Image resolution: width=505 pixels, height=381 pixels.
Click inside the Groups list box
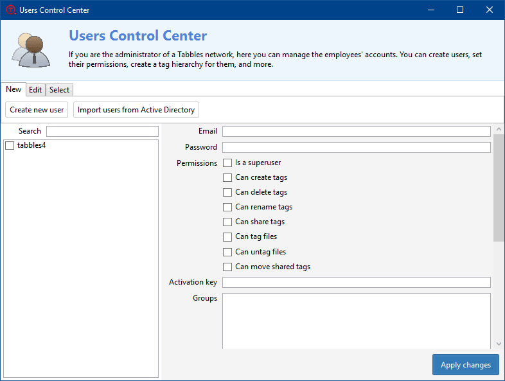click(357, 321)
